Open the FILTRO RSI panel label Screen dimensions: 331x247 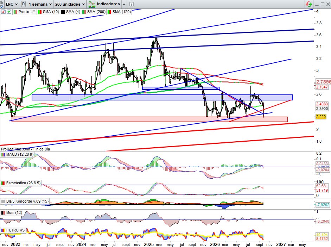point(16,230)
